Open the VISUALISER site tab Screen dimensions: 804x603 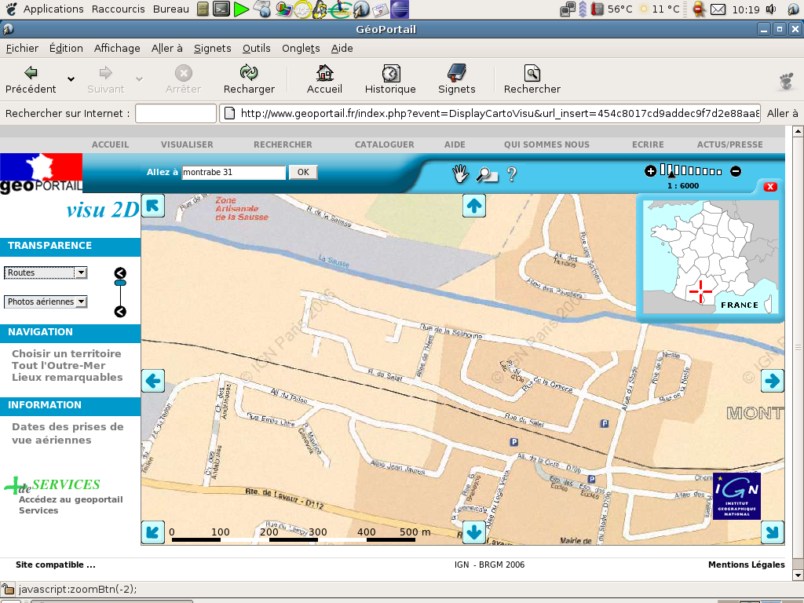click(x=187, y=144)
